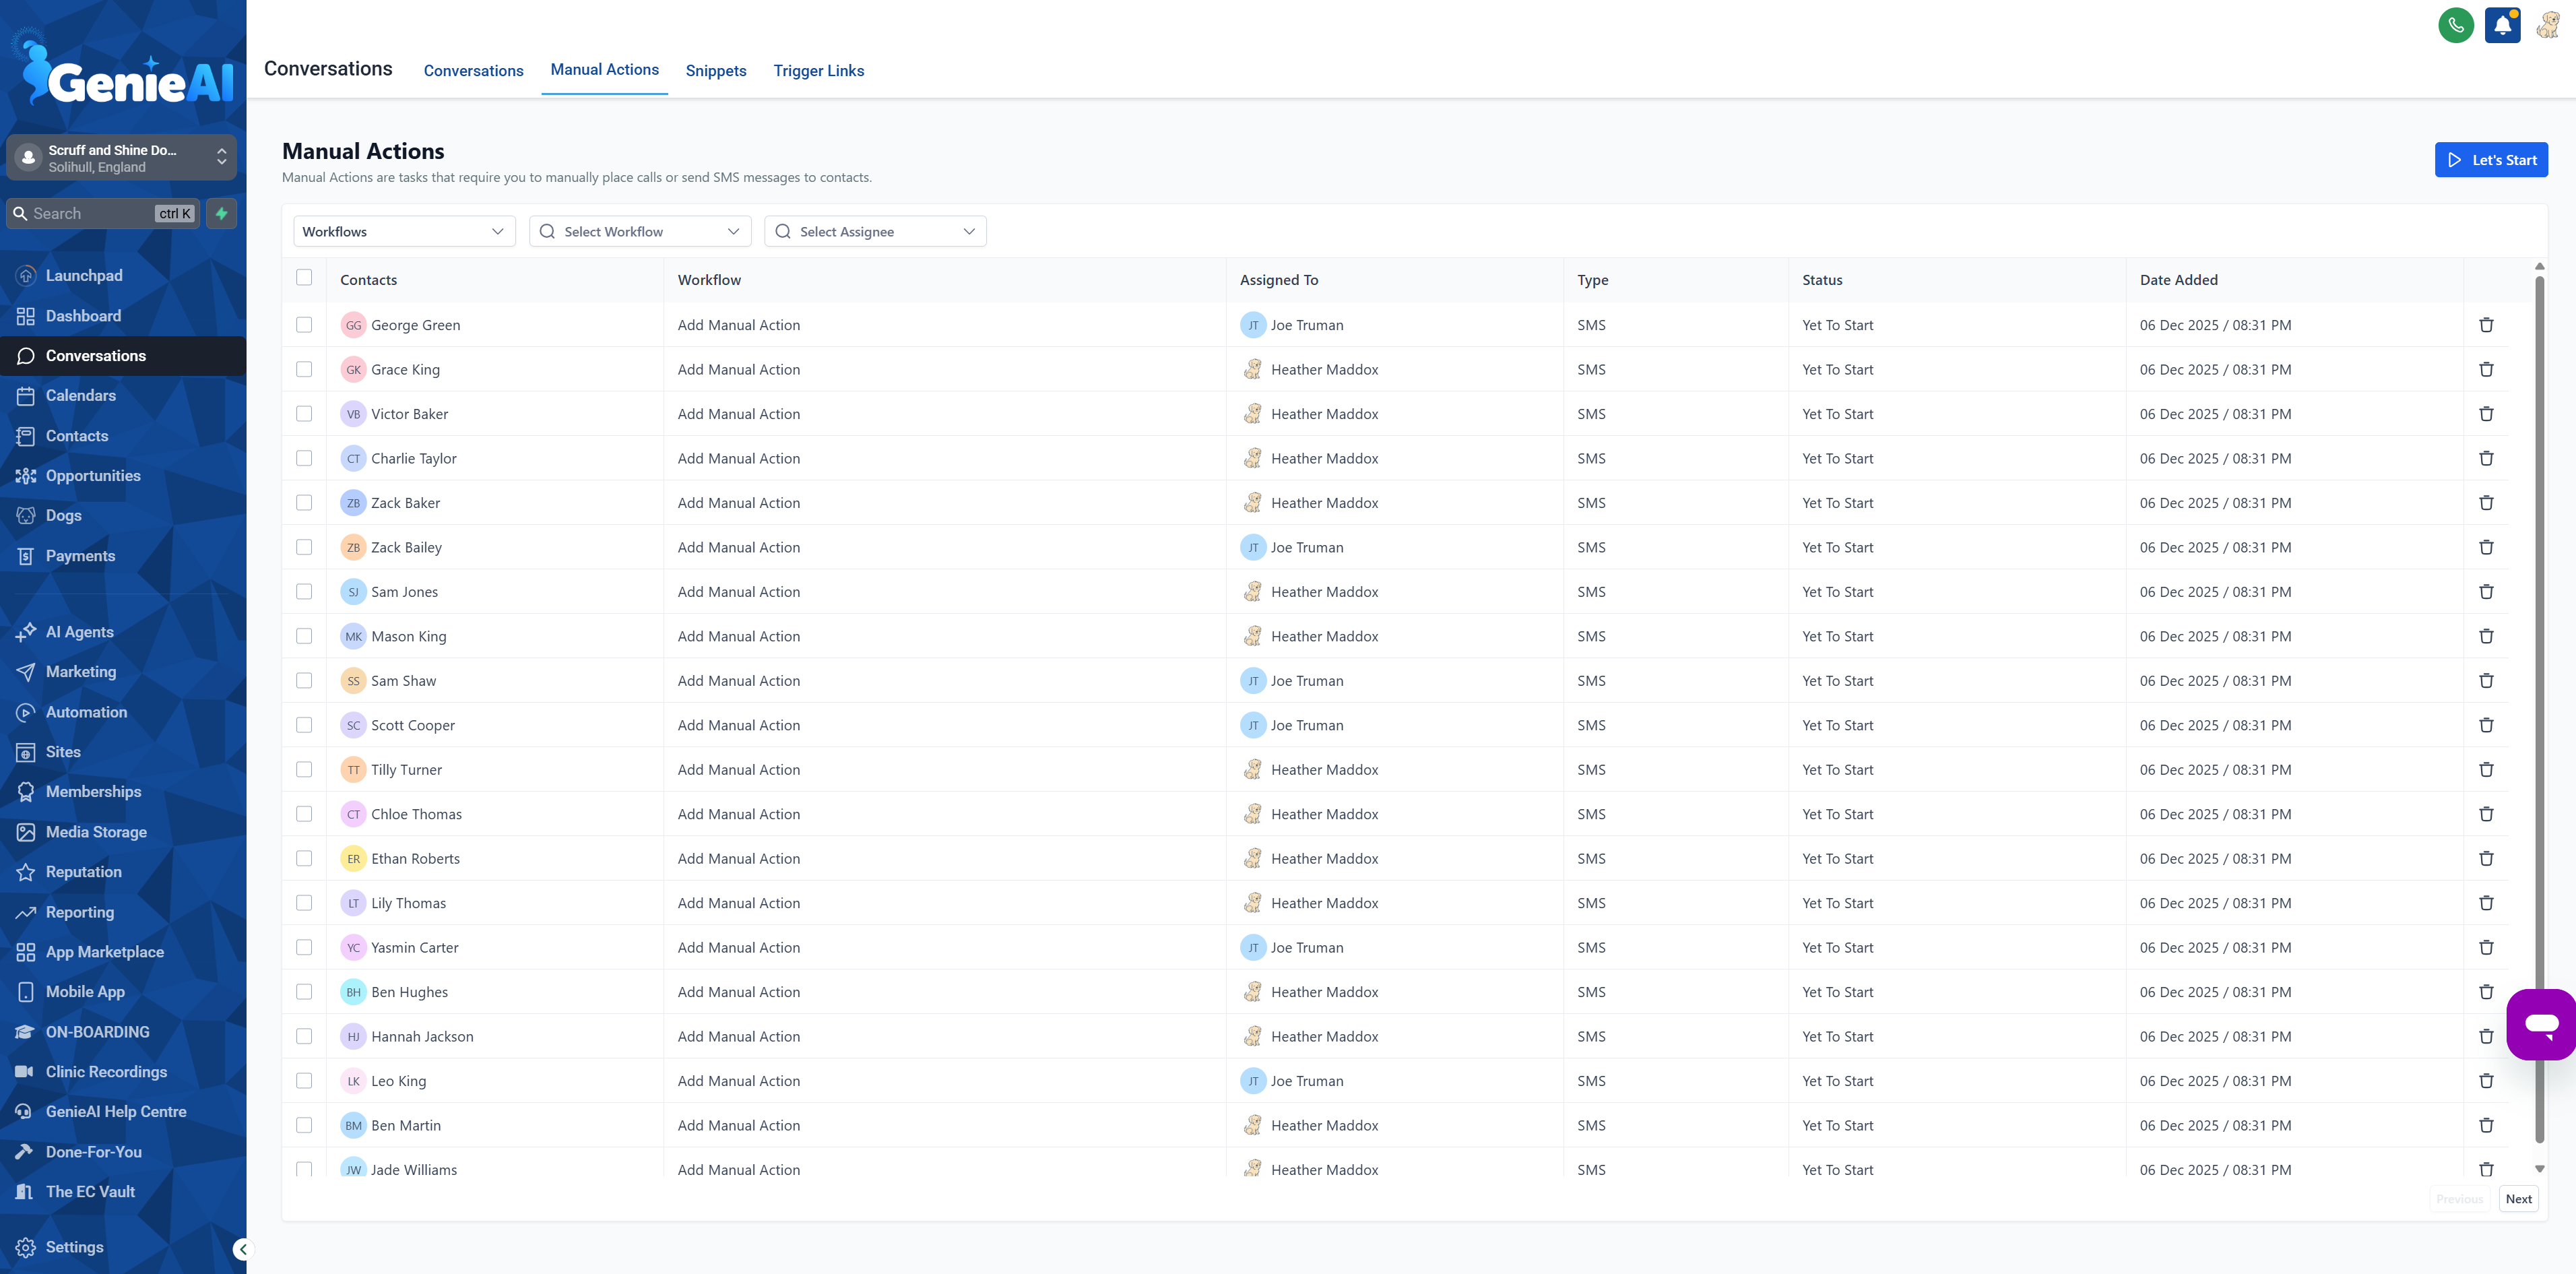Check the checkbox next to Grace King

click(x=304, y=369)
